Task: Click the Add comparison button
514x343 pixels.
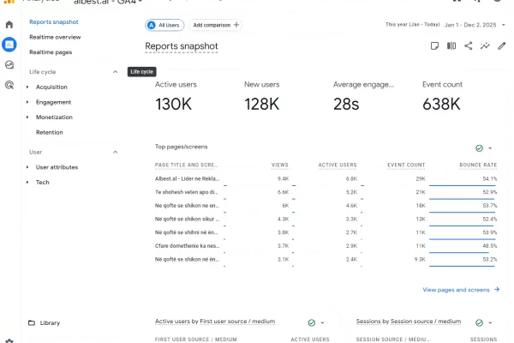Action: point(215,26)
